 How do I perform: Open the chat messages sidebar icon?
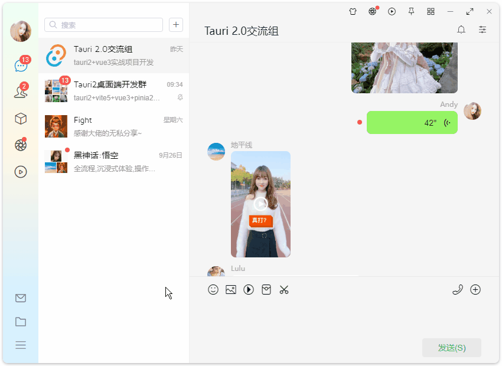[x=21, y=66]
